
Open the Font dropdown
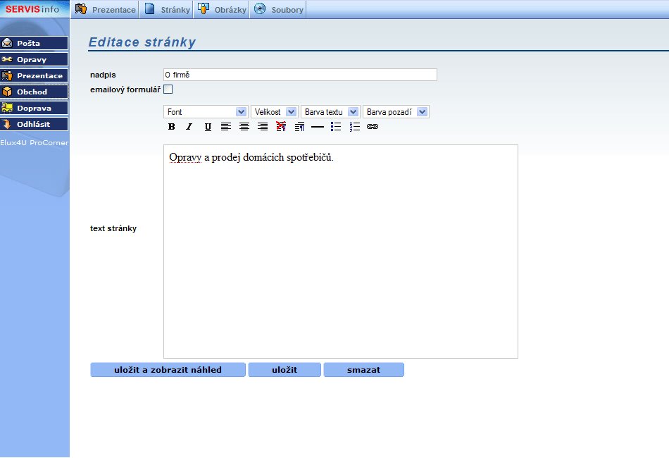[206, 112]
